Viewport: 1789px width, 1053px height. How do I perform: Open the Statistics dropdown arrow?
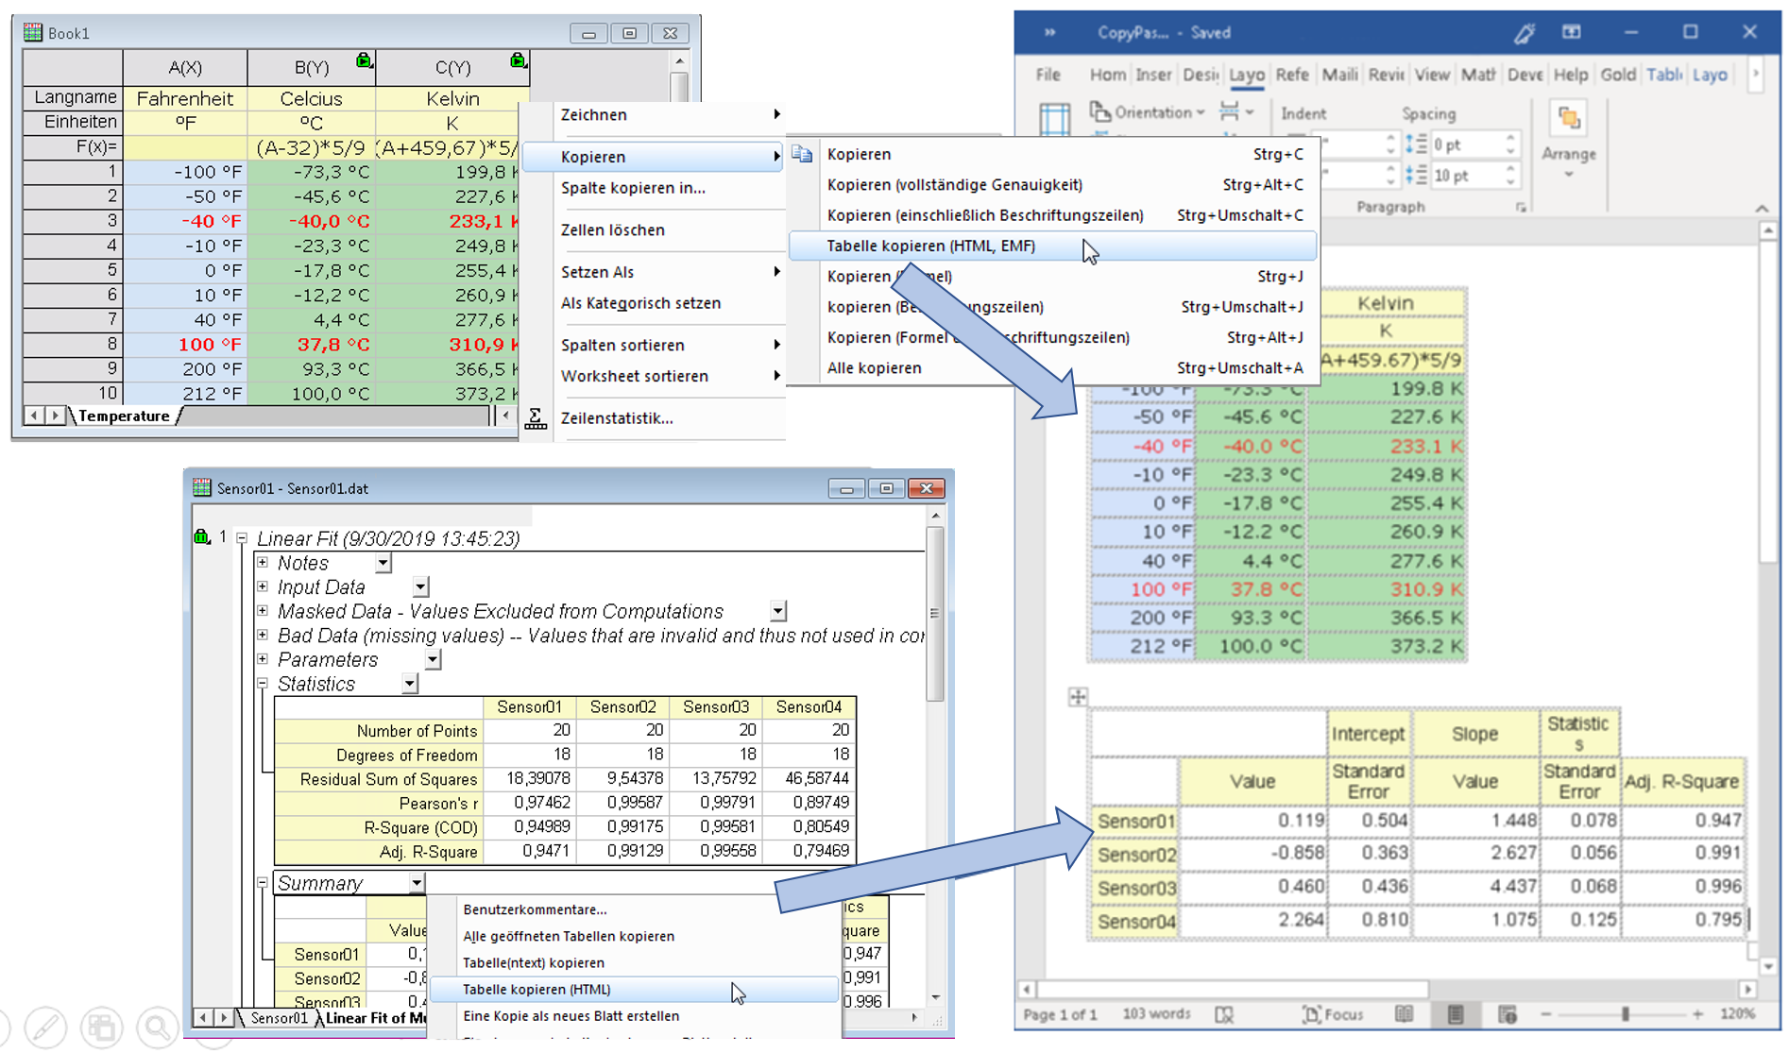click(409, 684)
